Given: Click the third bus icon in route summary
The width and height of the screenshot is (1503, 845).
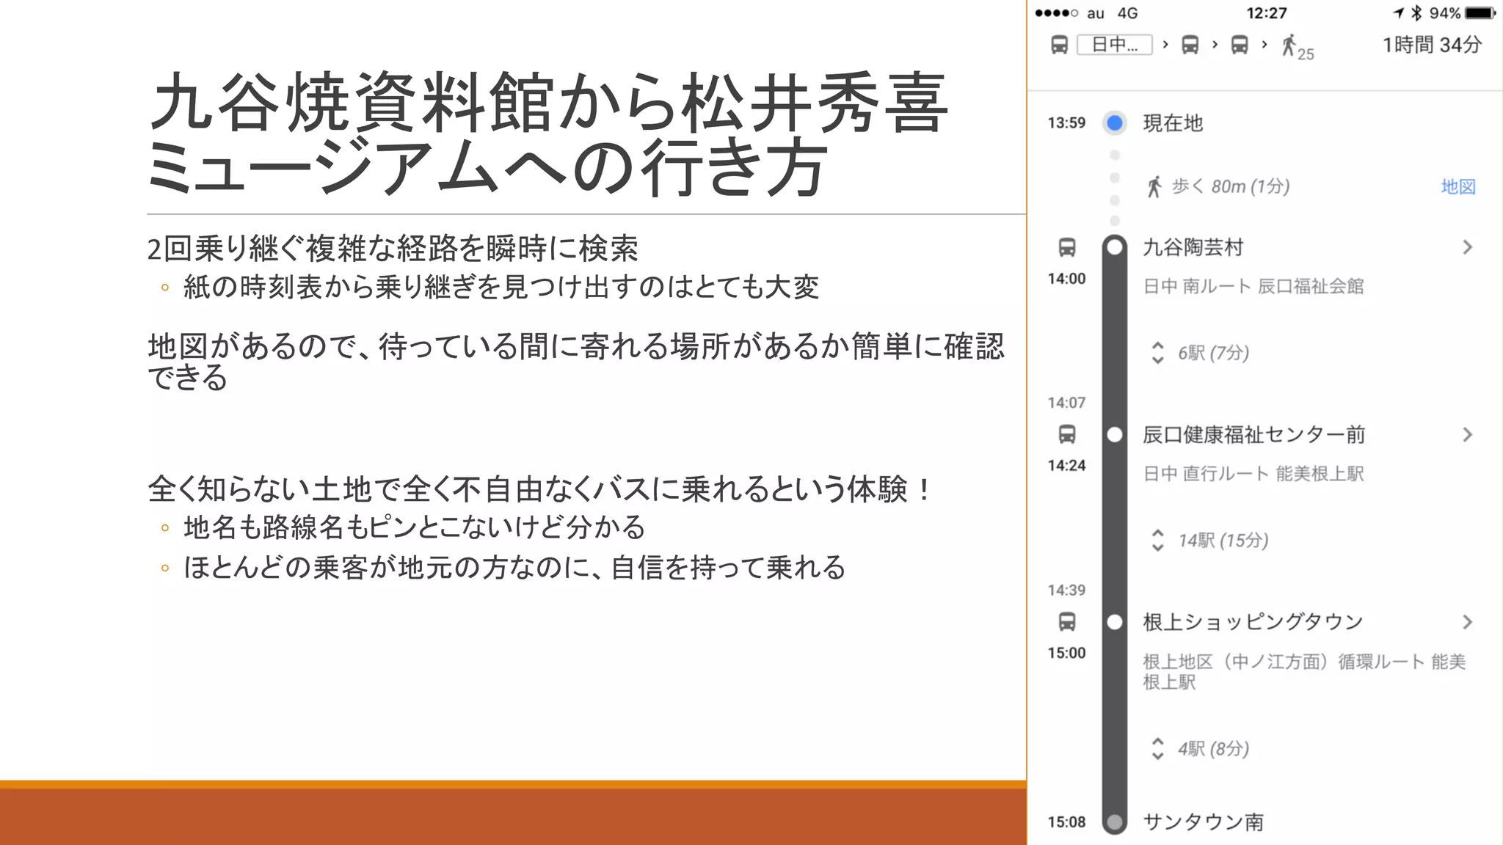Looking at the screenshot, I should 1240,45.
